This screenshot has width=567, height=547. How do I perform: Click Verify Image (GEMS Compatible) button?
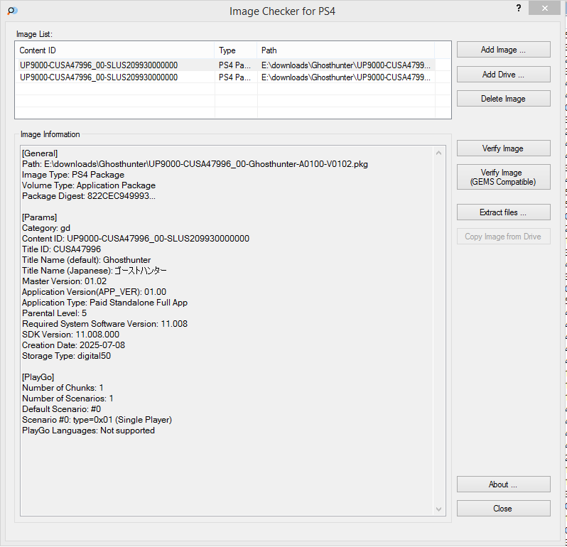(503, 177)
